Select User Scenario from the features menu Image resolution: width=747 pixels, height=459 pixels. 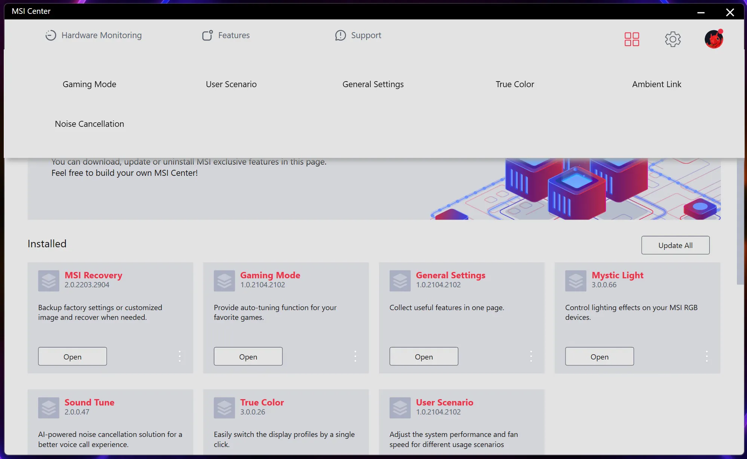pyautogui.click(x=231, y=84)
